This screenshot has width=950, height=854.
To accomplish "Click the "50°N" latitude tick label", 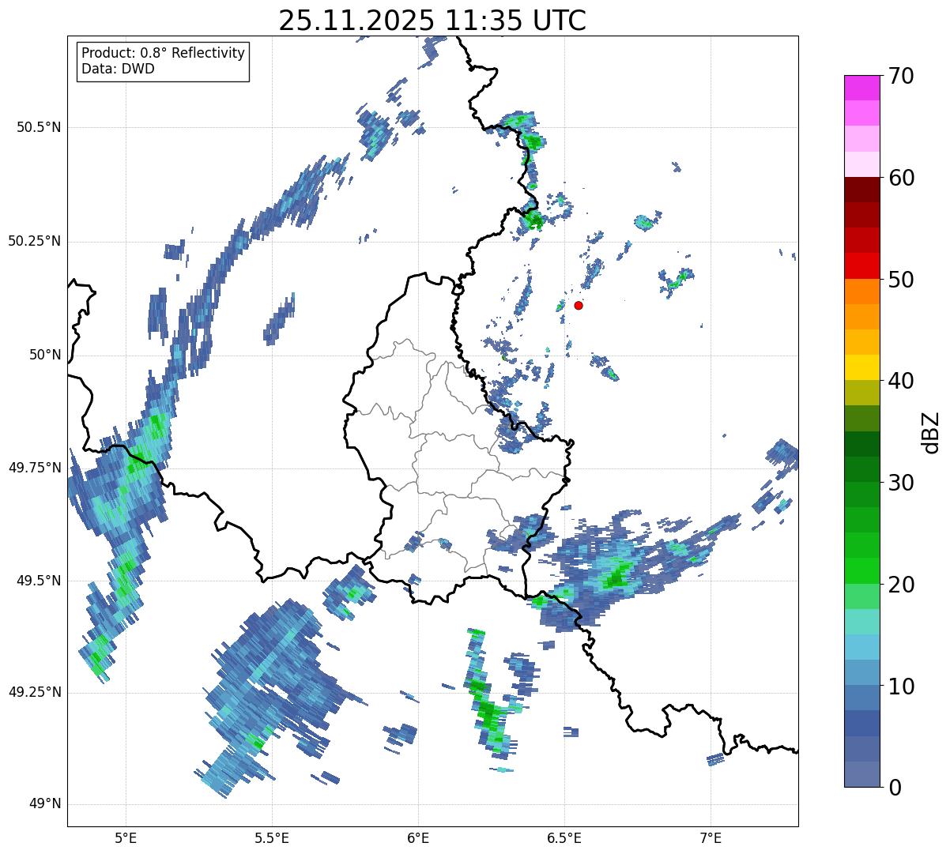I will (x=45, y=355).
